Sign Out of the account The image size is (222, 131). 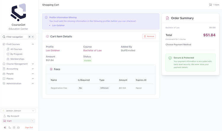[29, 127]
